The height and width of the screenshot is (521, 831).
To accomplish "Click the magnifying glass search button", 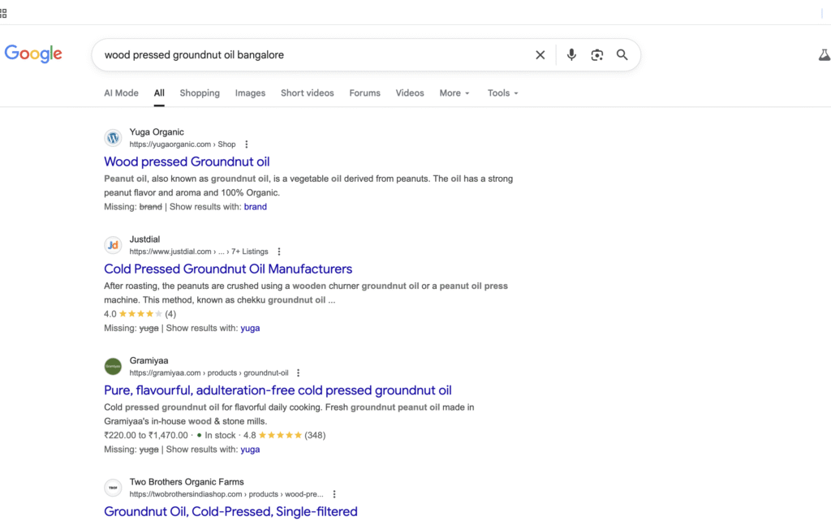I will [x=622, y=55].
